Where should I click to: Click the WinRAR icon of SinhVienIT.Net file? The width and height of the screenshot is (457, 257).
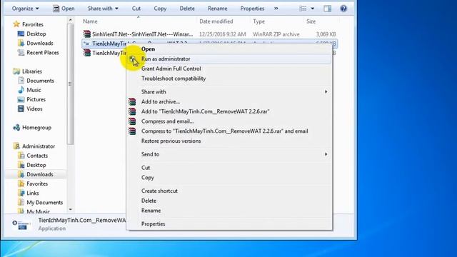click(87, 34)
